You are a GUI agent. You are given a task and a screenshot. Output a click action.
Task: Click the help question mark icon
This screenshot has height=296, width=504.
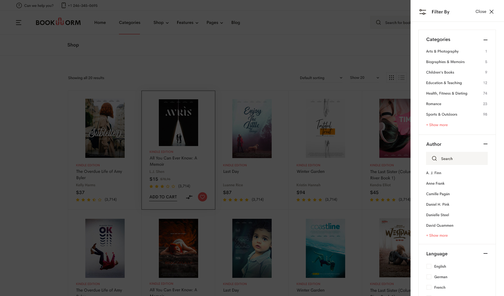[x=19, y=6]
